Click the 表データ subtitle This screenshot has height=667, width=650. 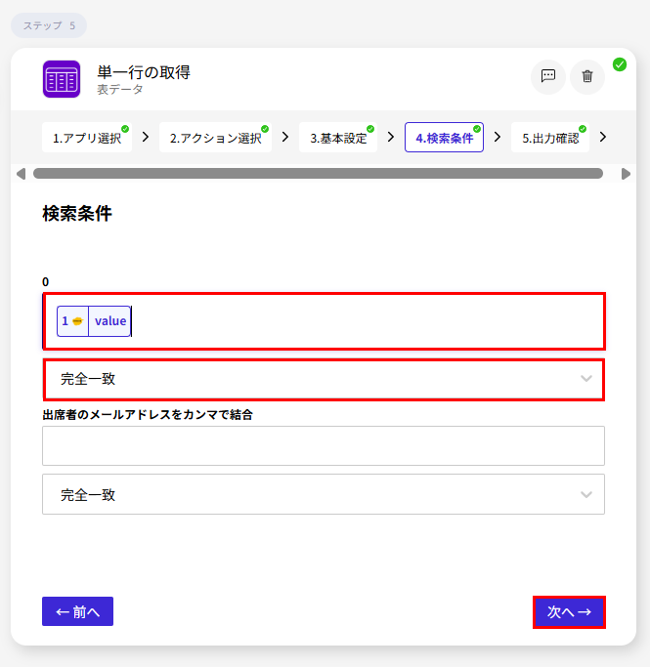click(120, 89)
